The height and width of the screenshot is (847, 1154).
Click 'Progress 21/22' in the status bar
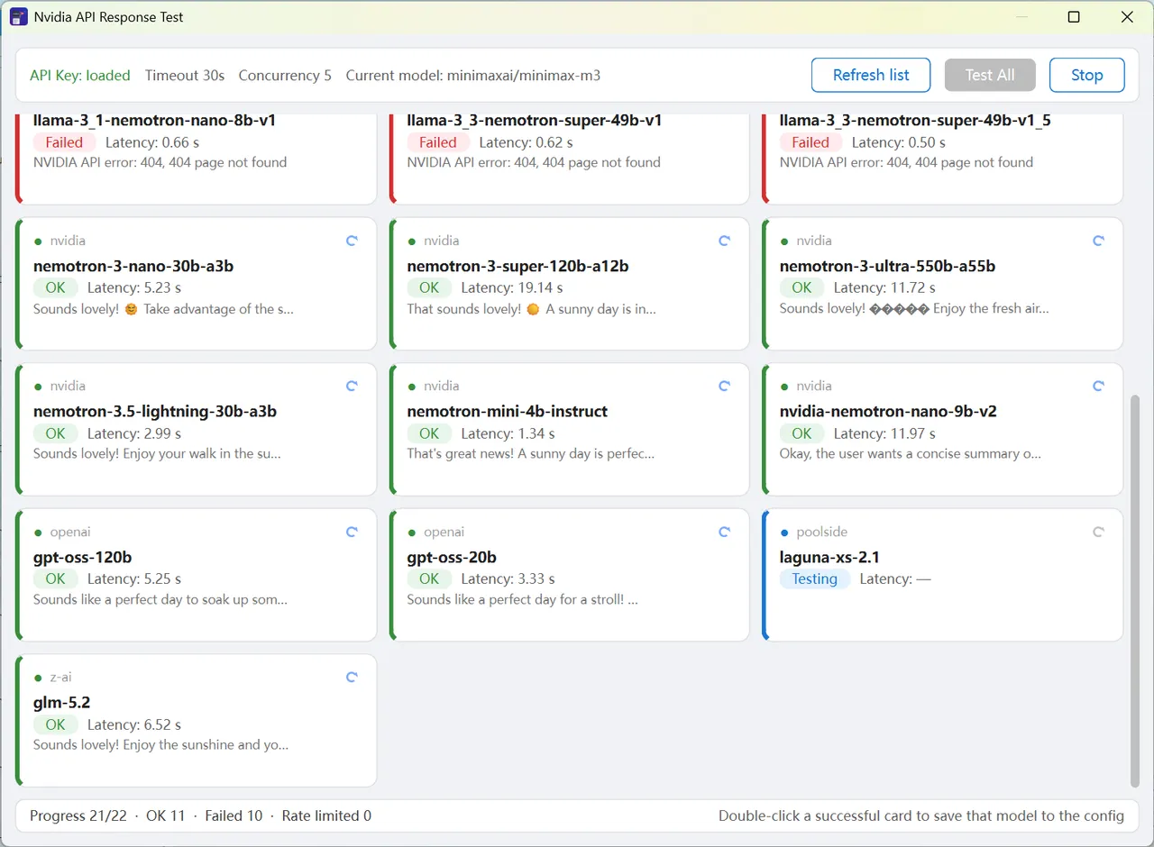click(x=78, y=815)
